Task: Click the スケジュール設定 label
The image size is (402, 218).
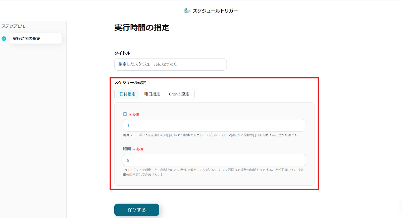Action: (130, 83)
